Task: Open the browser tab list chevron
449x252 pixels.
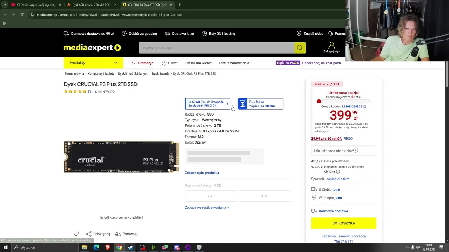Action: (x=5, y=5)
